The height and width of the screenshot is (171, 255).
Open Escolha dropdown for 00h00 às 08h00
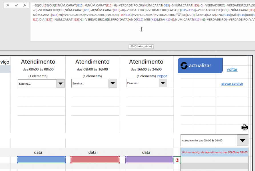coord(61,83)
